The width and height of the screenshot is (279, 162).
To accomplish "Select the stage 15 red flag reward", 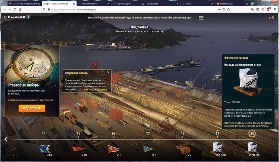I will [x=79, y=149].
